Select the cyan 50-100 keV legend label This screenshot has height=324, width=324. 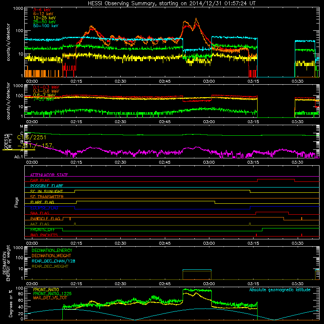point(46,26)
